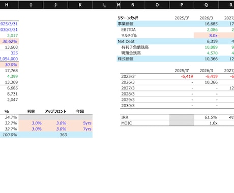Select narrow column M header

click(119, 5)
